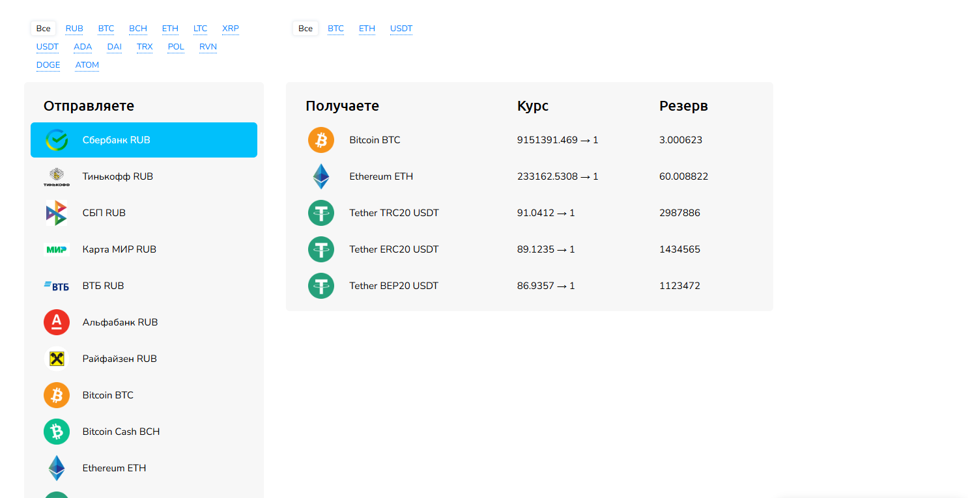Image resolution: width=968 pixels, height=498 pixels.
Task: Click the yellow Raiffeisen icon
Action: pyautogui.click(x=57, y=359)
